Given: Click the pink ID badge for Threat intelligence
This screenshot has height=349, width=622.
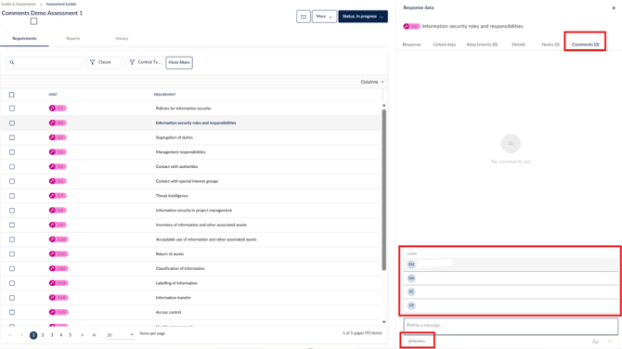Looking at the screenshot, I should [x=58, y=196].
